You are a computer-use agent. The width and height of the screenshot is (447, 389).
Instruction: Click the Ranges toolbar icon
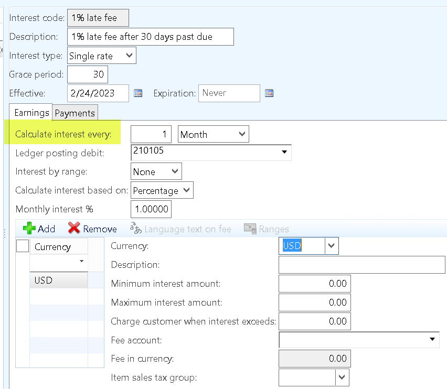250,229
